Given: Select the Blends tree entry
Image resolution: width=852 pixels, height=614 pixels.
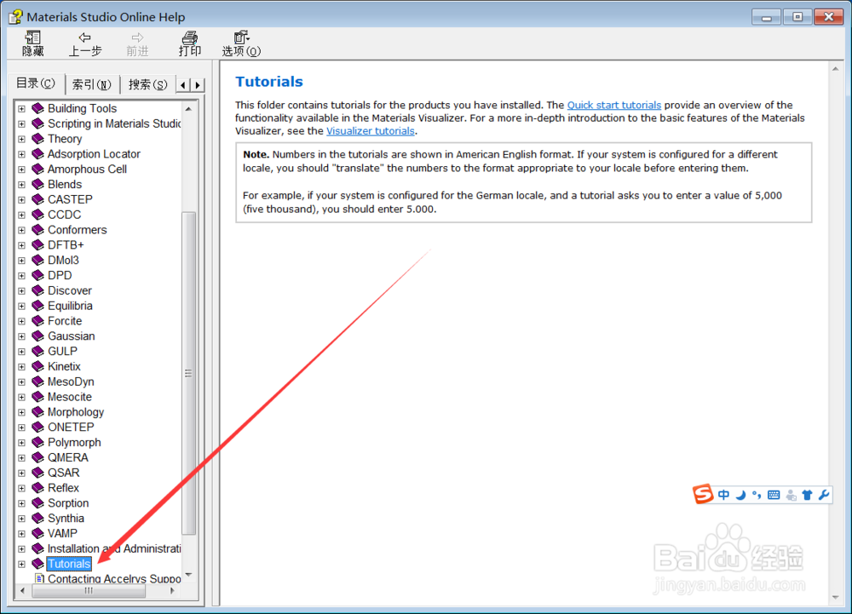Looking at the screenshot, I should click(x=65, y=185).
